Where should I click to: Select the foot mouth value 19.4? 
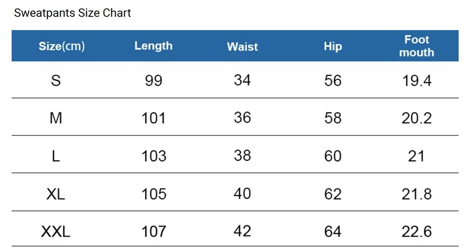click(x=416, y=80)
